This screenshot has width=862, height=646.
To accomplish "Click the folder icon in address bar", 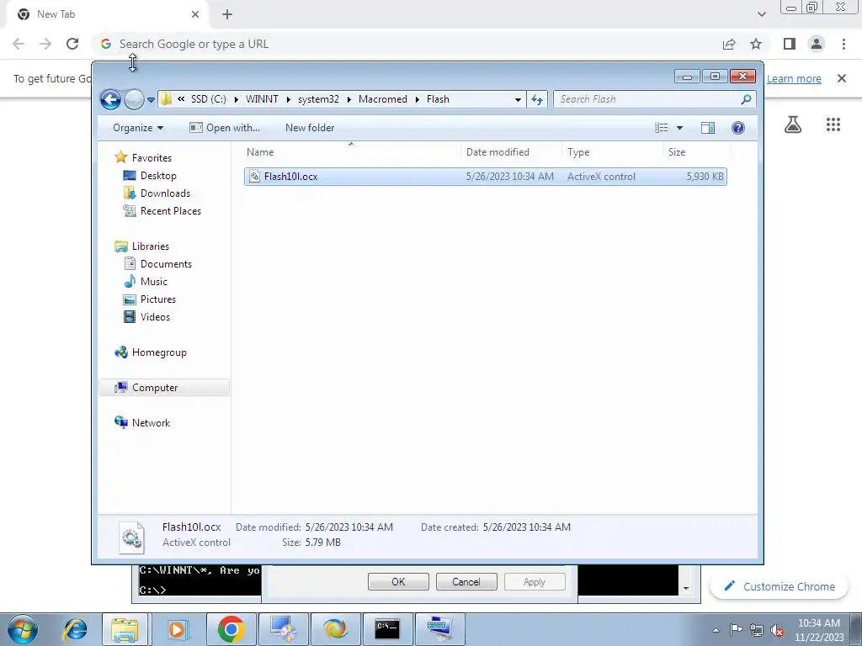I will (166, 99).
